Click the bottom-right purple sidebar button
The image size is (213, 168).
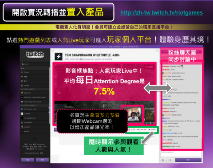(x=42, y=160)
